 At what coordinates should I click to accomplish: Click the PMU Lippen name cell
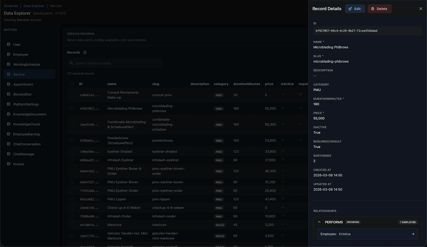click(x=117, y=199)
